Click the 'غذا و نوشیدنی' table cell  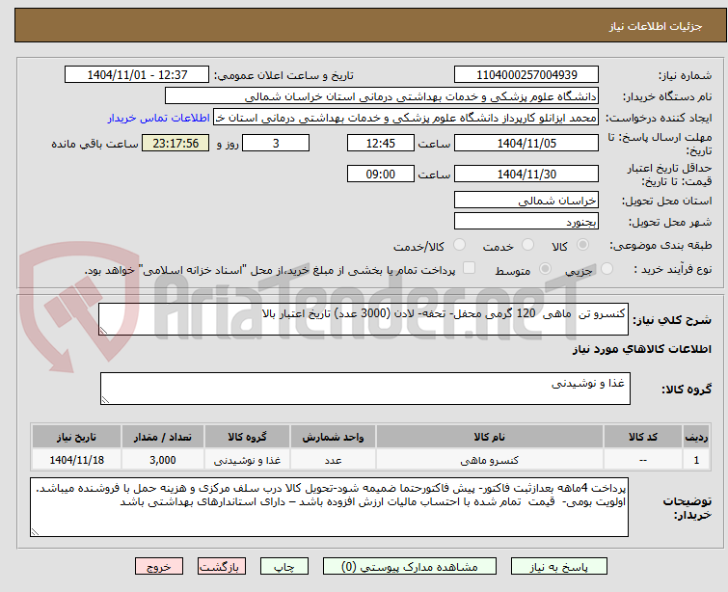(247, 460)
